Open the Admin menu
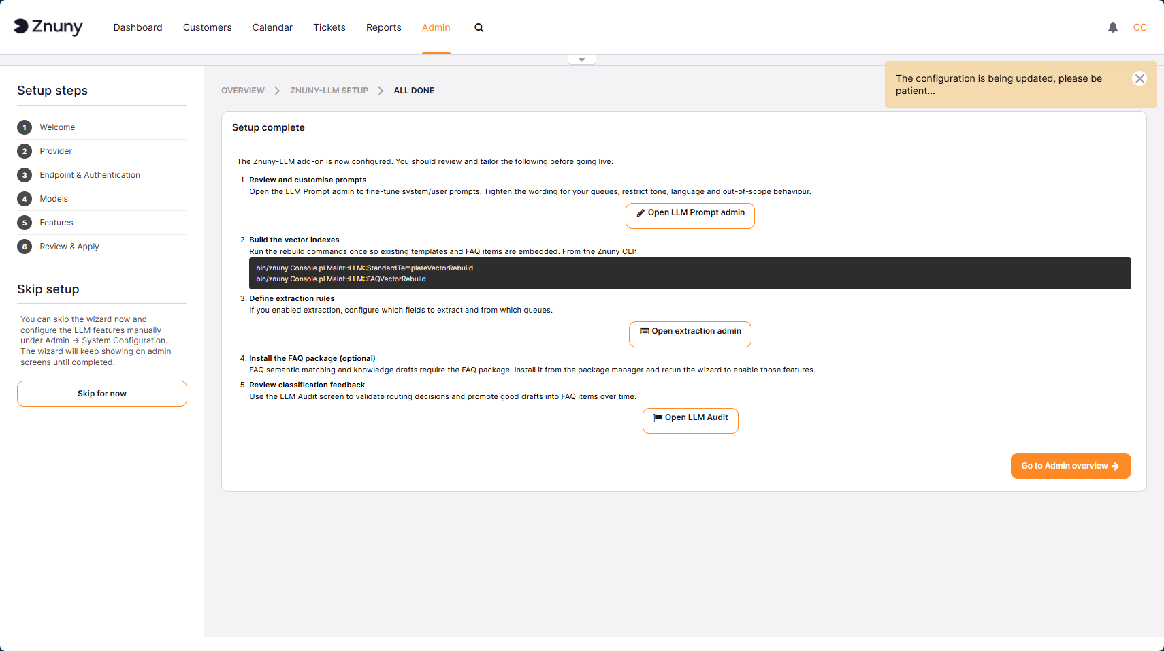Screen dimensions: 1164x651 [436, 27]
